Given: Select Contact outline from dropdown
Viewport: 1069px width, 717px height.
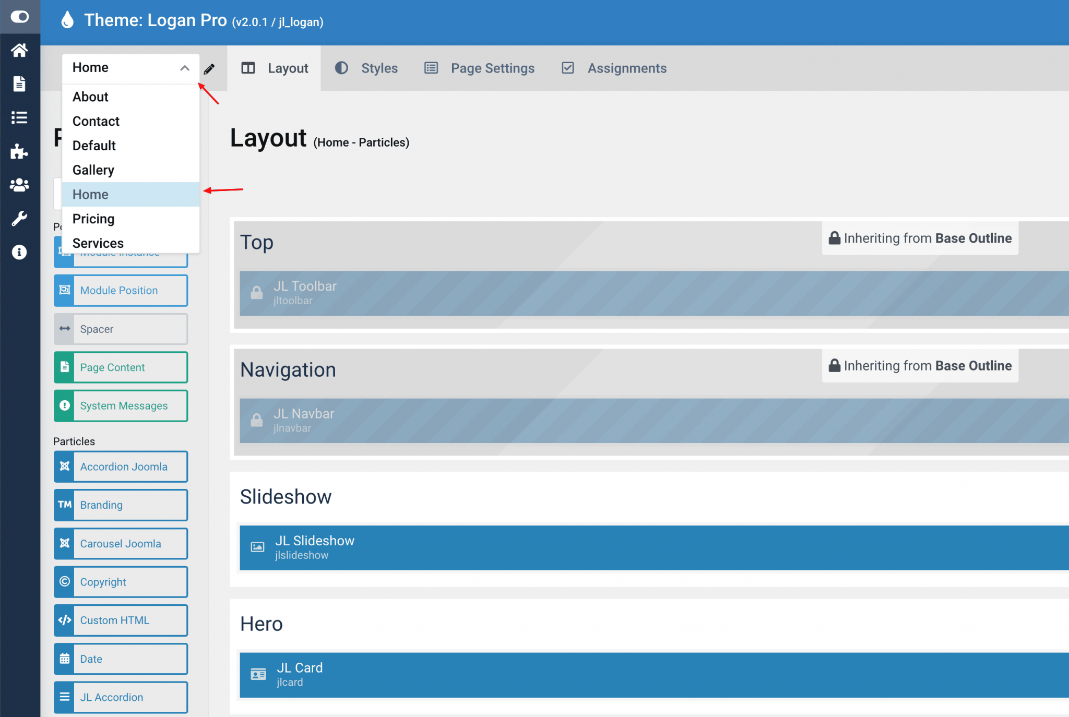Looking at the screenshot, I should coord(130,121).
